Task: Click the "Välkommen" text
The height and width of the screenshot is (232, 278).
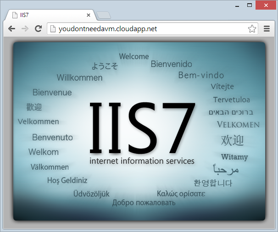Action: click(x=50, y=167)
